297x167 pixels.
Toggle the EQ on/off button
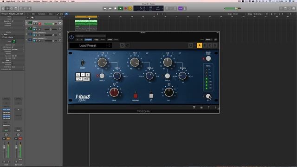[x=208, y=96]
